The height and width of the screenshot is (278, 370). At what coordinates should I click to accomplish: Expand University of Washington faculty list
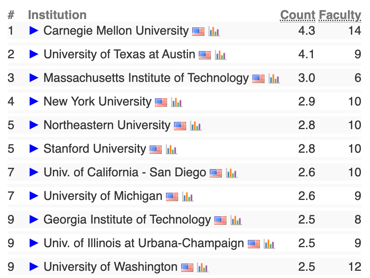[x=34, y=267]
